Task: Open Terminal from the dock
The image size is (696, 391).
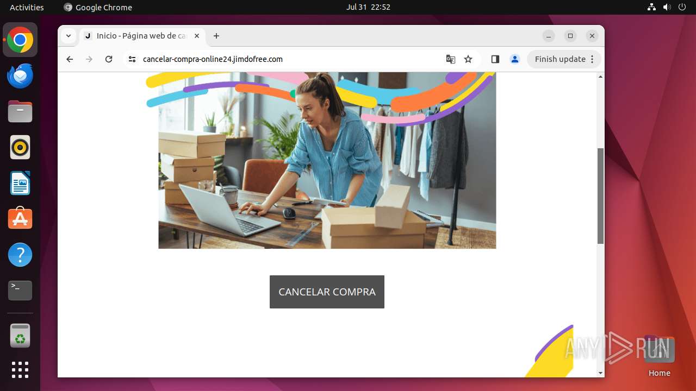Action: tap(20, 291)
